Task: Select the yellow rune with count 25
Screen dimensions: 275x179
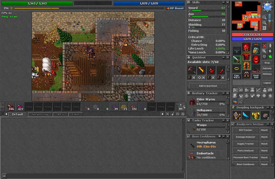Action: click(124, 107)
